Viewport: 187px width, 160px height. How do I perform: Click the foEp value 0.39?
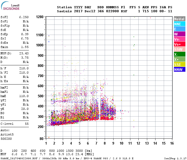tap(25, 34)
